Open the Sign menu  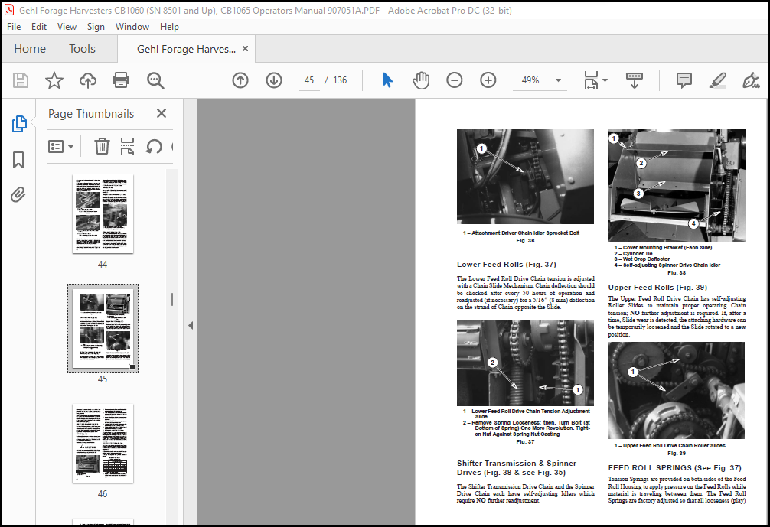click(x=96, y=27)
